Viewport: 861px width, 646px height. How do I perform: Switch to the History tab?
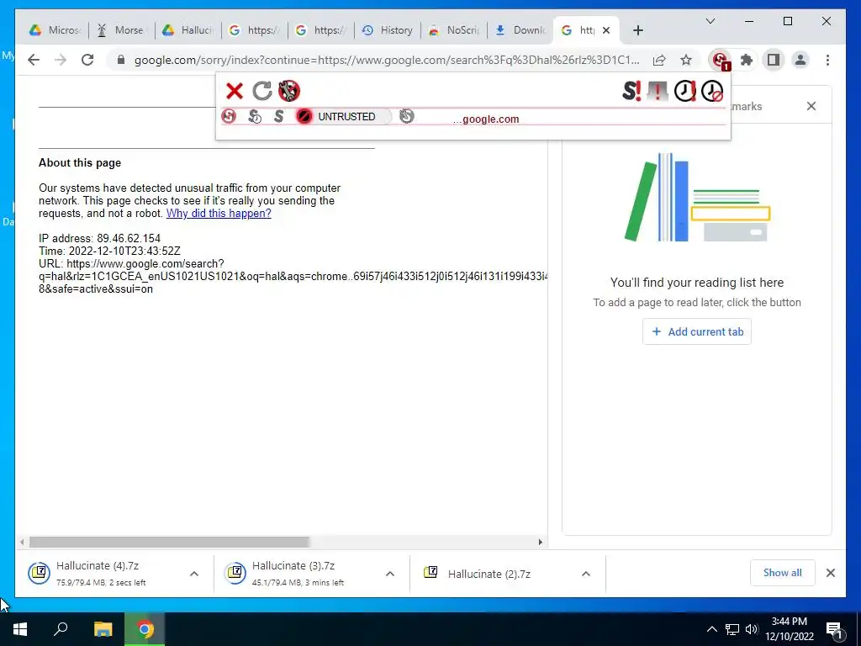click(388, 30)
